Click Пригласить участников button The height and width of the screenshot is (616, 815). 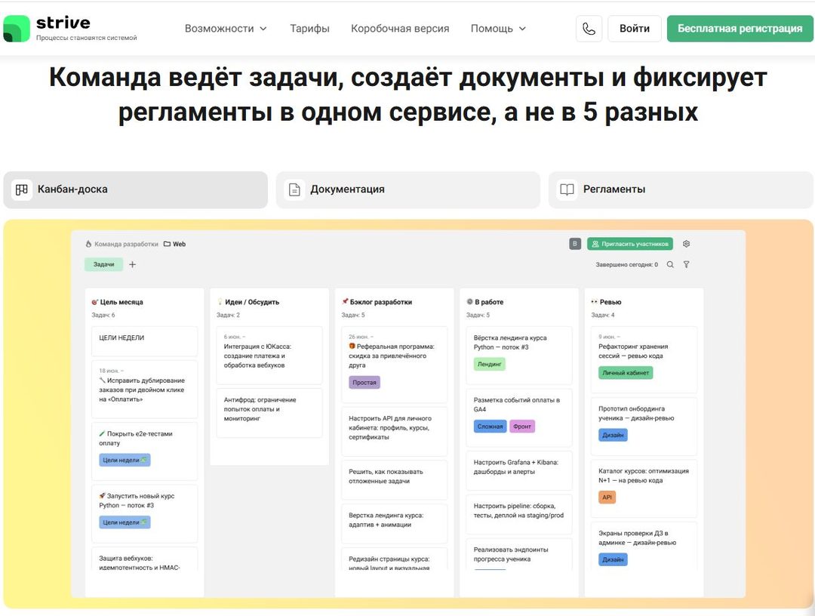pos(630,244)
